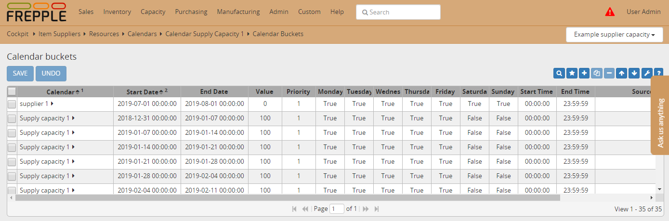This screenshot has width=669, height=221.
Task: Focus the Search input field
Action: click(x=398, y=12)
